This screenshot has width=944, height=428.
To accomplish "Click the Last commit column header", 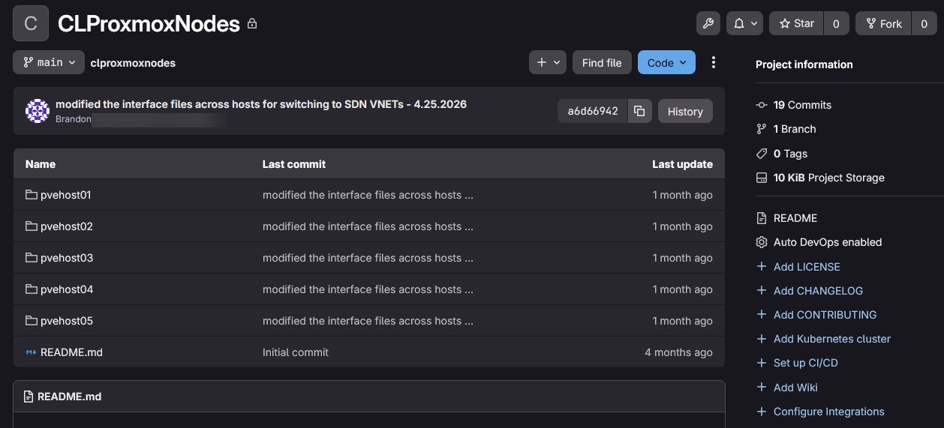I will [294, 164].
